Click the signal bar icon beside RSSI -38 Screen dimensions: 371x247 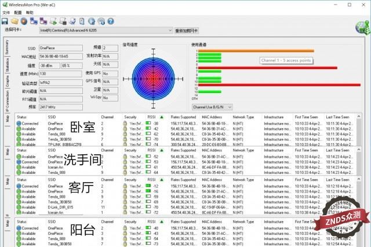148,123
